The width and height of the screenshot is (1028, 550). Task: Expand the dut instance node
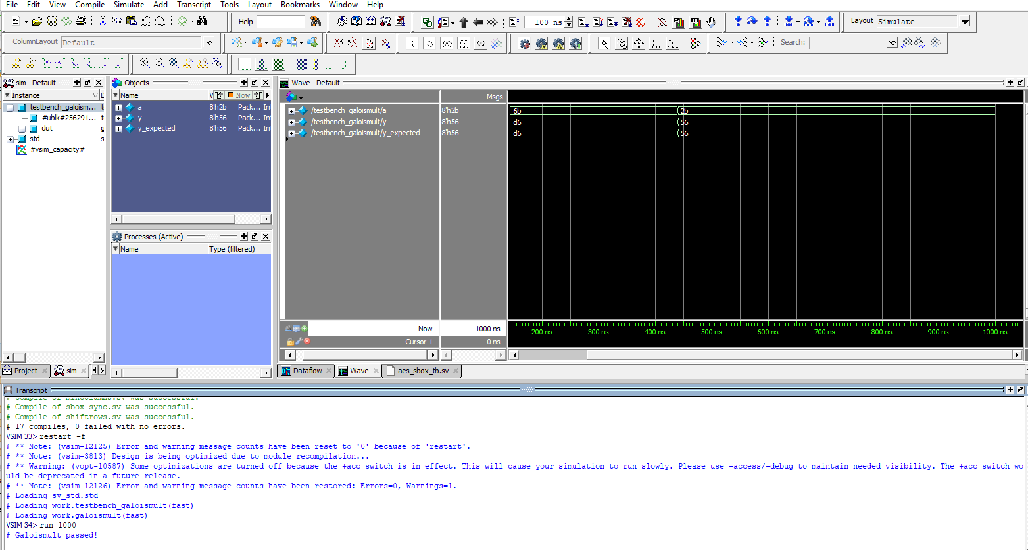point(22,129)
